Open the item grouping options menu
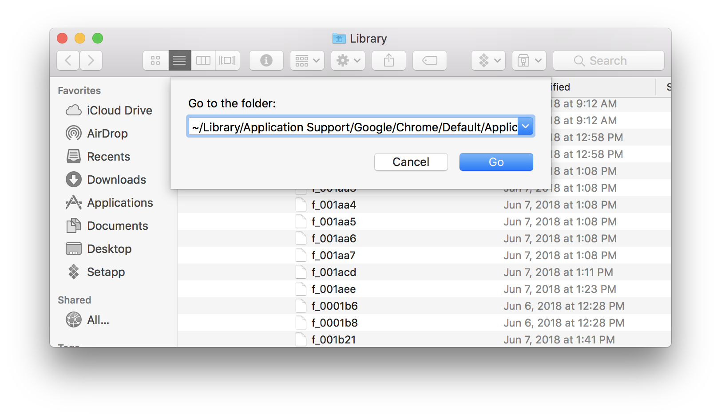 pyautogui.click(x=307, y=60)
